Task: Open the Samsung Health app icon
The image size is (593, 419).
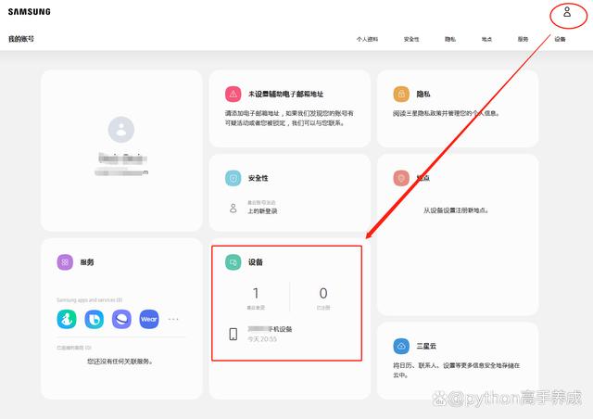Action: 67,319
